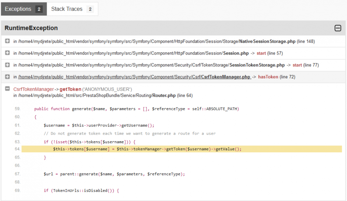Click highlighted code line 64
Image resolution: width=347 pixels, height=201 pixels.
click(x=182, y=149)
